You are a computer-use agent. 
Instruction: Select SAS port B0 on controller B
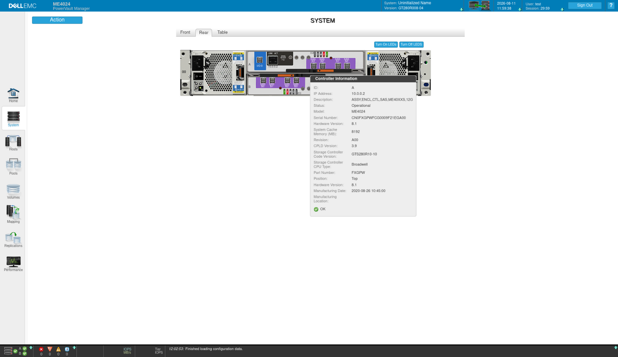[263, 81]
